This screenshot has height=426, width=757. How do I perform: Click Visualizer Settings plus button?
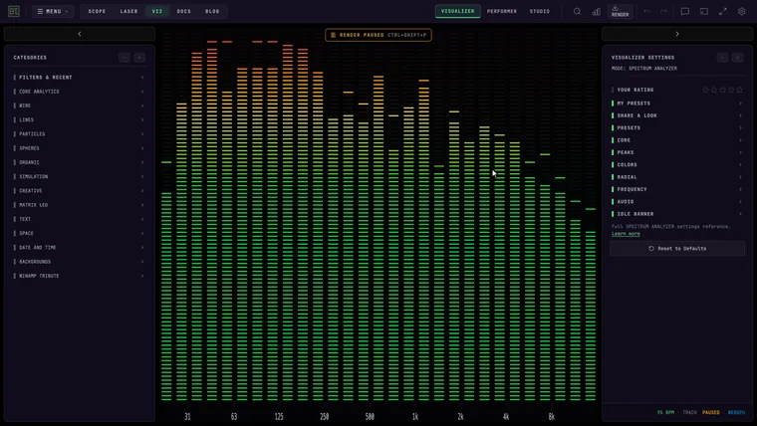(737, 58)
